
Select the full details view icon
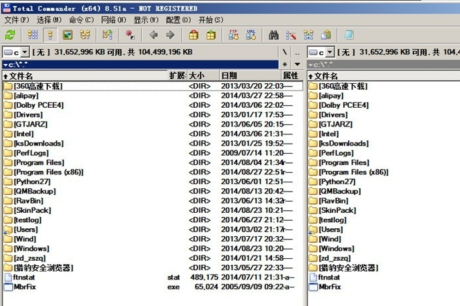coord(50,35)
